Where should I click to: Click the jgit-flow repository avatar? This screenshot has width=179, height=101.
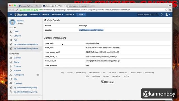(12, 22)
